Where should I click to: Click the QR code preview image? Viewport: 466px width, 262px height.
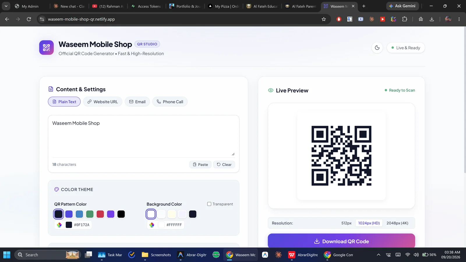(x=341, y=156)
